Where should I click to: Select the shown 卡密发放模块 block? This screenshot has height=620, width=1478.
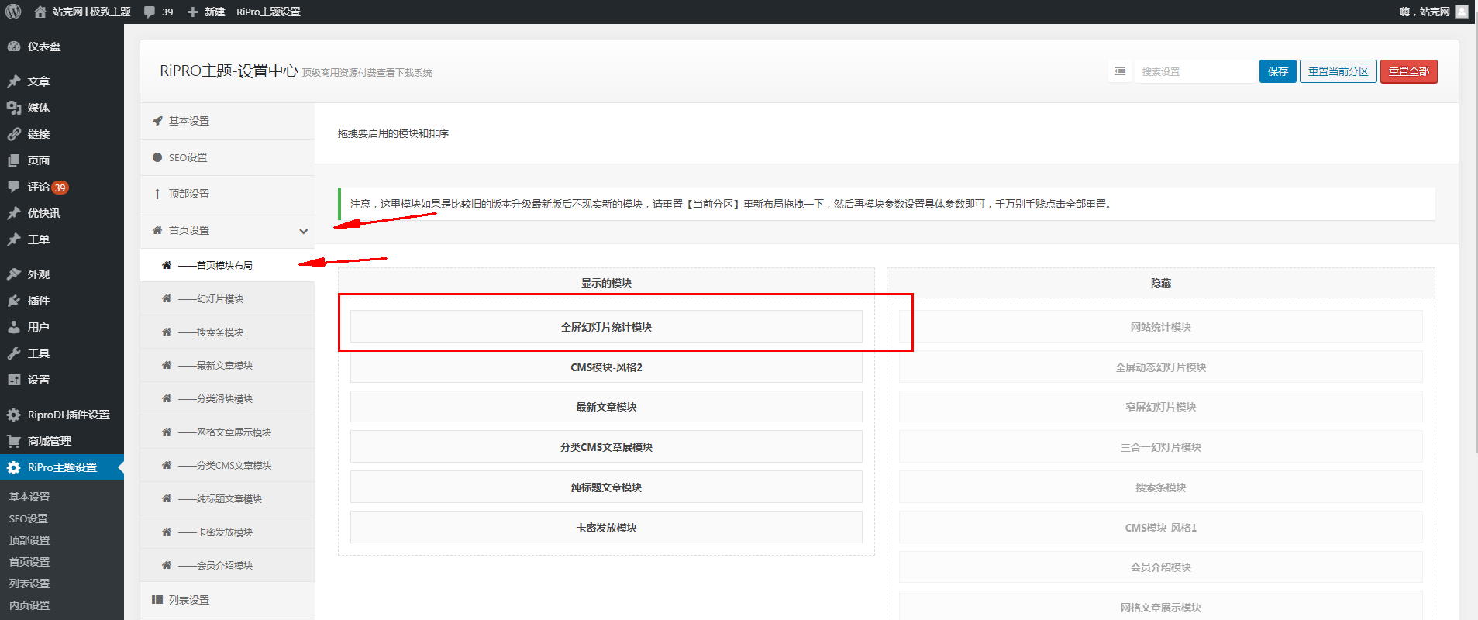[x=606, y=528]
